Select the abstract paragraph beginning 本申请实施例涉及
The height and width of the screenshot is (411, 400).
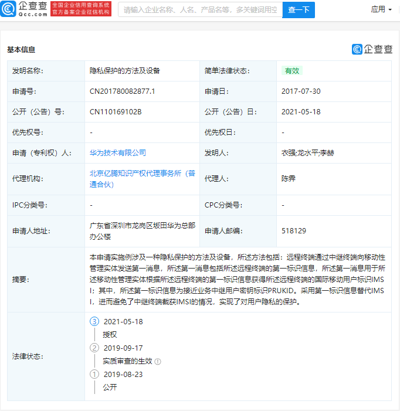tap(238, 280)
